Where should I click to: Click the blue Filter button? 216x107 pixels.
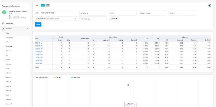pyautogui.click(x=38, y=24)
